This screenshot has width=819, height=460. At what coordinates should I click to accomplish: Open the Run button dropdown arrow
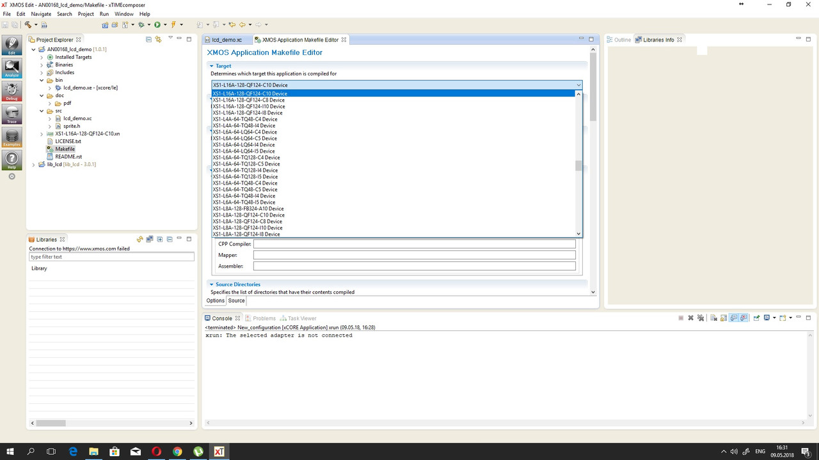165,25
